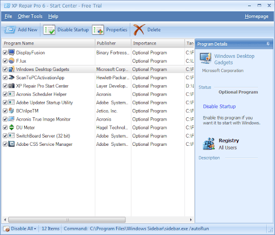Screen dimensions: 275x235
Task: Click the DU Meter arrows icon
Action: point(12,128)
